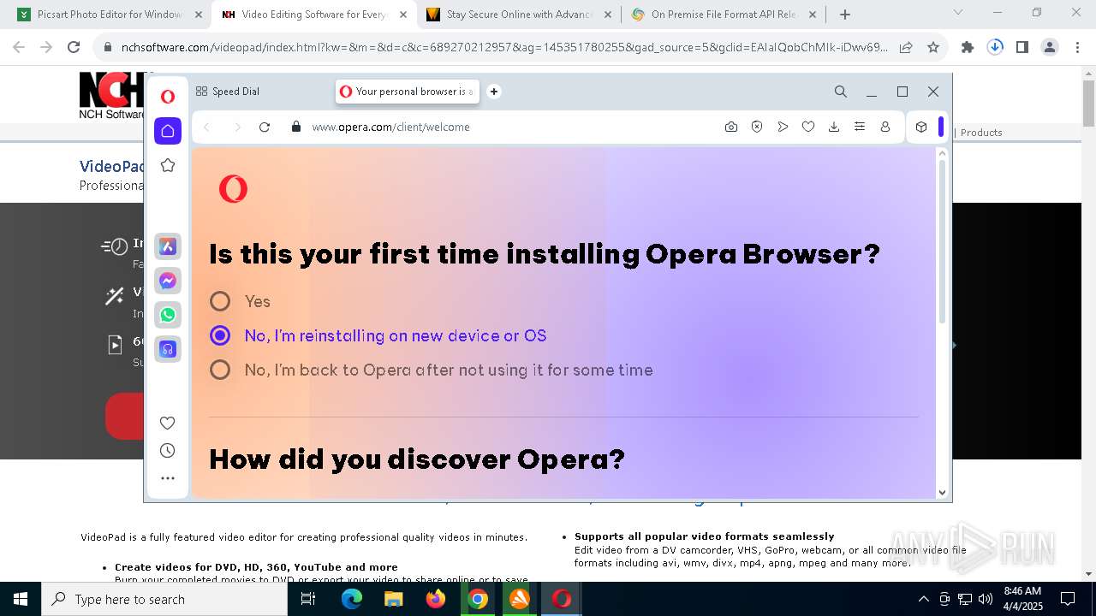1096x616 pixels.
Task: Close the Picsart Photo Editor tab
Action: 198,15
